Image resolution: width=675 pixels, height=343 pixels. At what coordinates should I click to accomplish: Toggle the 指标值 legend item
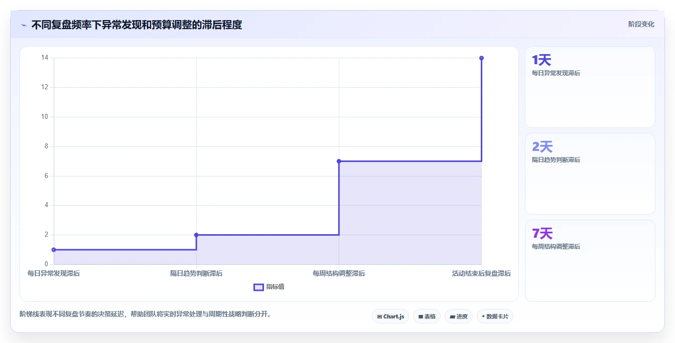(269, 287)
